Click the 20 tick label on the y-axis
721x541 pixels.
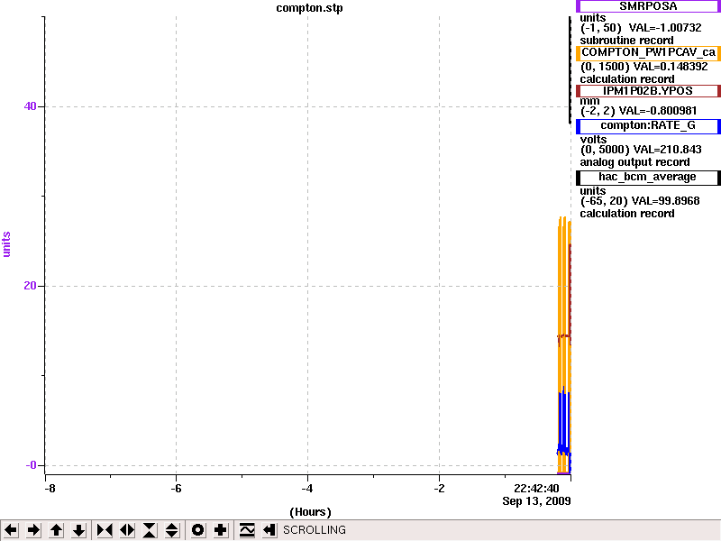pos(30,286)
